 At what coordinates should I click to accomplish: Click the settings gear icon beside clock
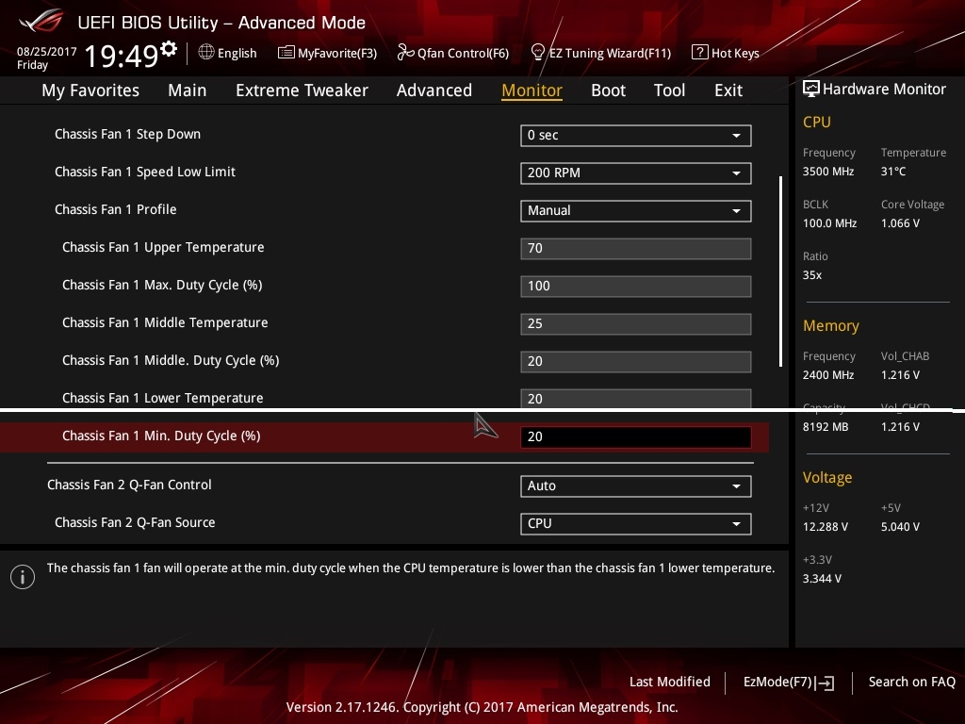169,48
